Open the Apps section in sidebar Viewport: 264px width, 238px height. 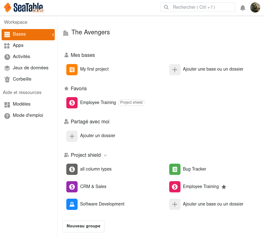point(18,46)
